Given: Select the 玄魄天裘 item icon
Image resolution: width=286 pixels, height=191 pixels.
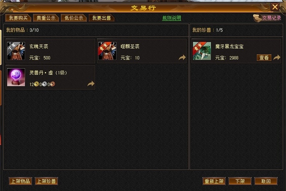Looking at the screenshot, I should tap(16, 51).
